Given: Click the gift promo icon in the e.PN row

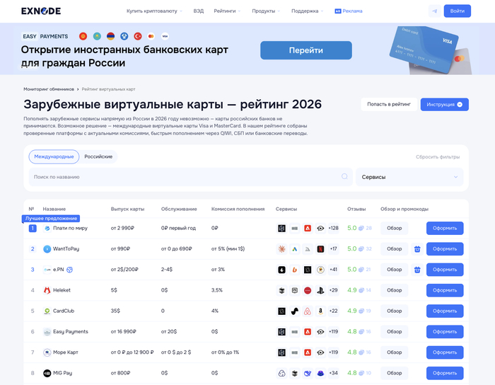Looking at the screenshot, I should pos(417,270).
